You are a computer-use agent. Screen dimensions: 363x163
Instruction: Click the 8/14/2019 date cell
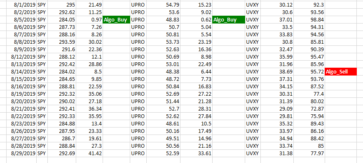(x=21, y=72)
